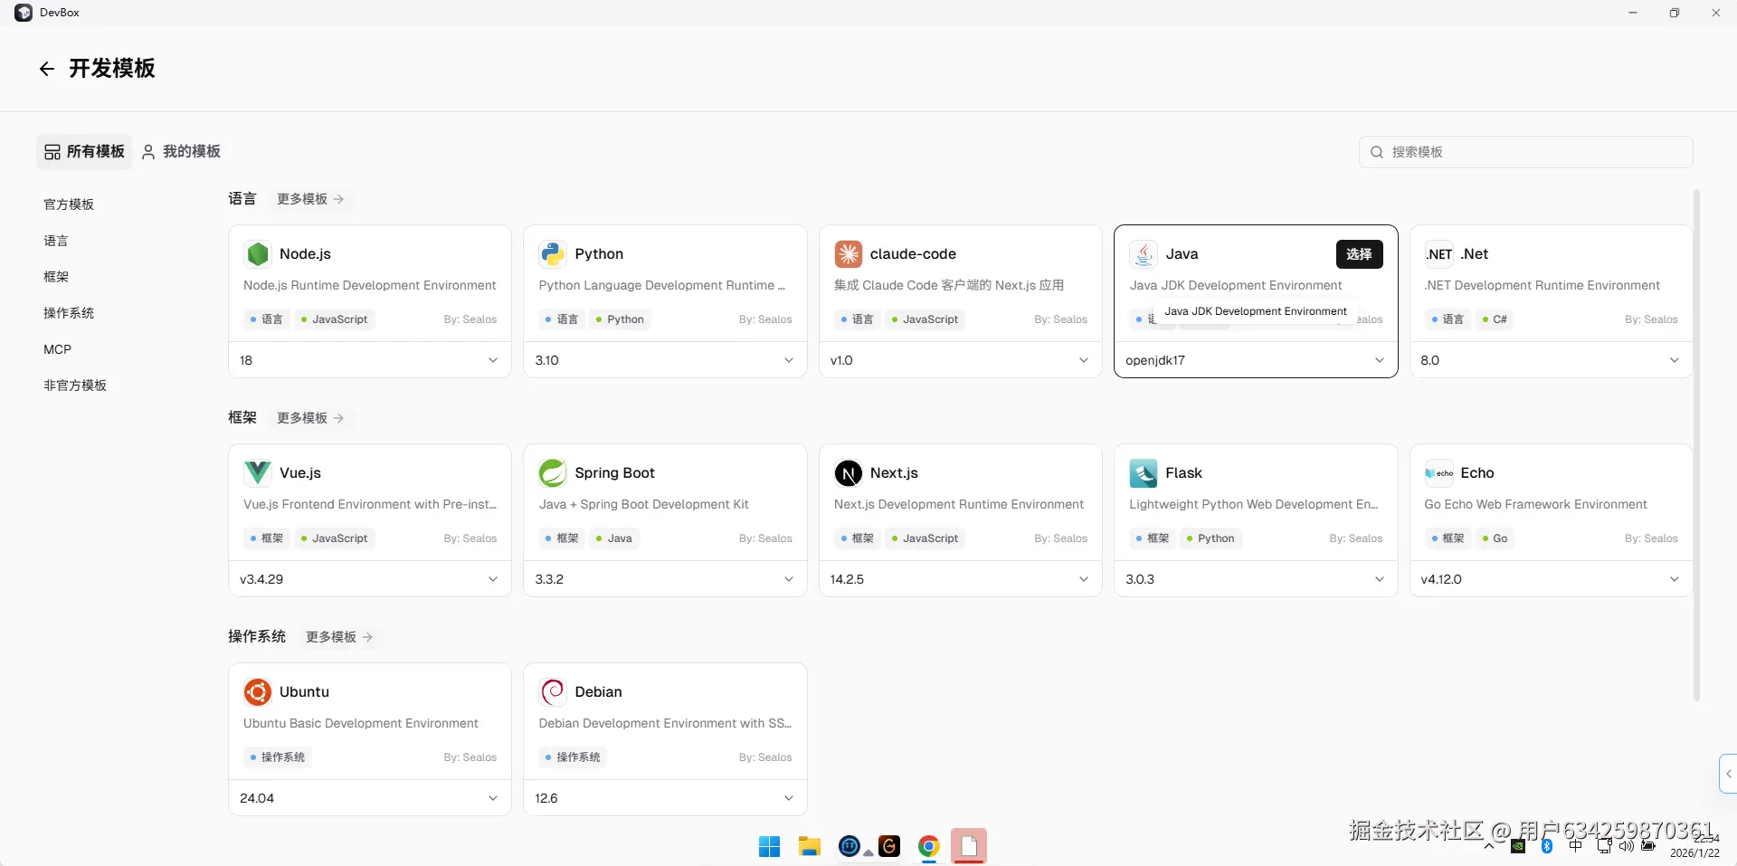The width and height of the screenshot is (1737, 866).
Task: Click the 选择 button on the Java card
Action: pyautogui.click(x=1359, y=254)
